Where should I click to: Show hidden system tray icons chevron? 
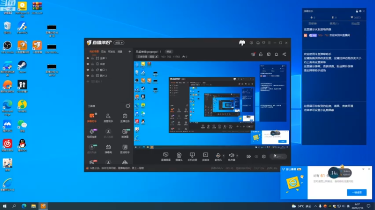[315, 206]
